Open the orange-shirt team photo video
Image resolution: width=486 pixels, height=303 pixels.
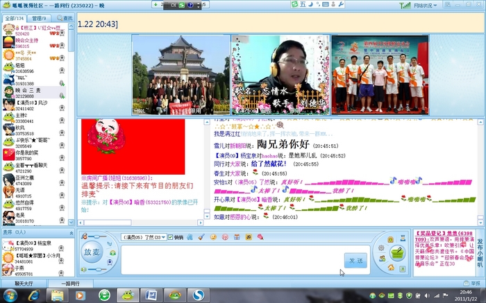[380, 75]
